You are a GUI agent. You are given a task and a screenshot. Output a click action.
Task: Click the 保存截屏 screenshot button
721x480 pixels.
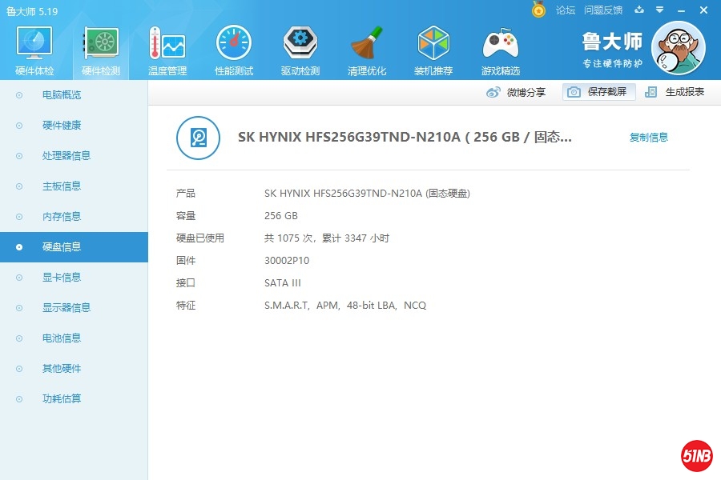click(x=599, y=92)
